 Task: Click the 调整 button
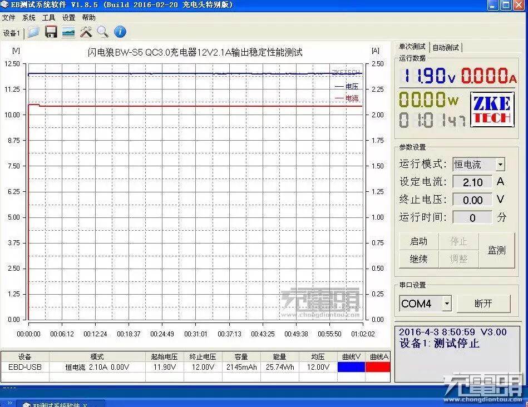tap(458, 259)
